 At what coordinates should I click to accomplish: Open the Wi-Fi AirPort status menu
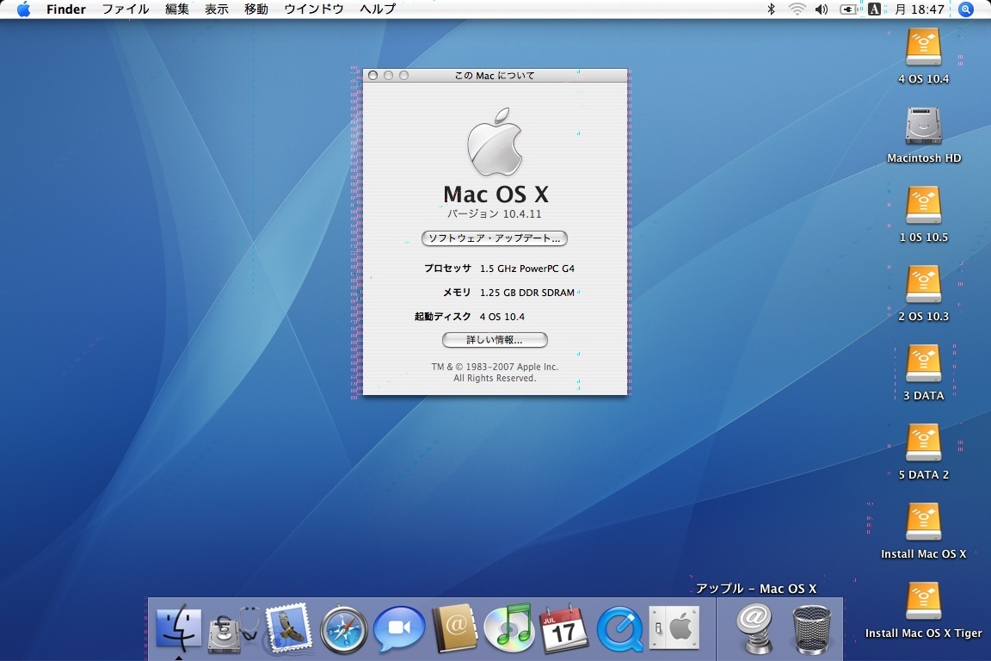click(x=797, y=9)
